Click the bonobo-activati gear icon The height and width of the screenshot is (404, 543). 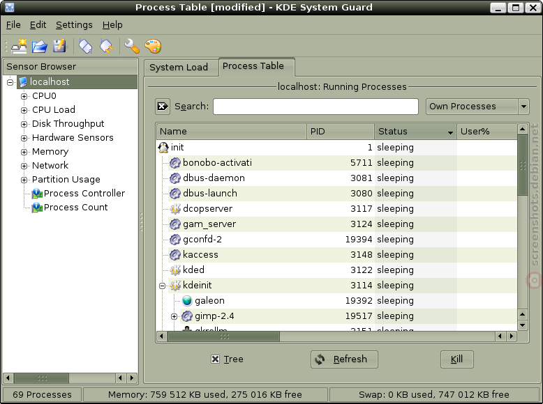175,163
